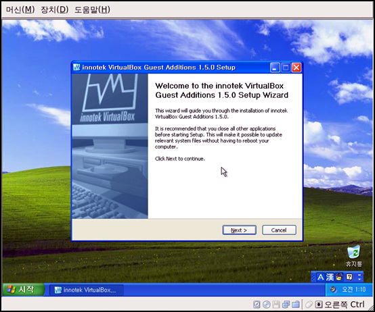Click the floppy disk status icon
The height and width of the screenshot is (312, 375).
point(276,304)
